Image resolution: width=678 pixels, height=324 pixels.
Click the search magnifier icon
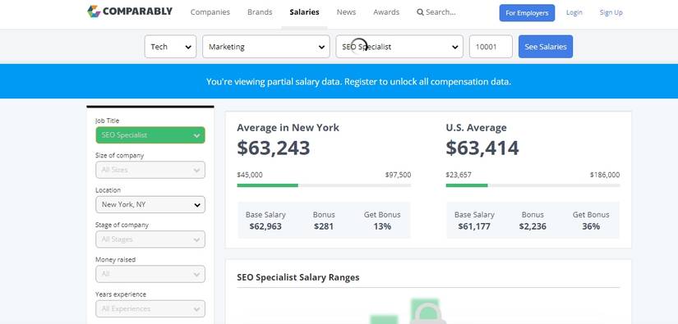(420, 12)
